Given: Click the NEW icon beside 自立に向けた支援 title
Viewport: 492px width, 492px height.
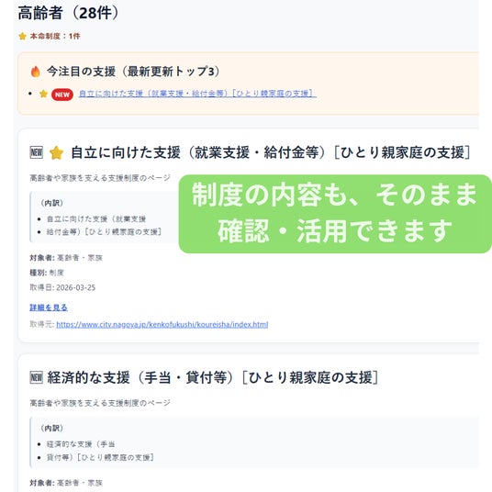Looking at the screenshot, I should 37,152.
